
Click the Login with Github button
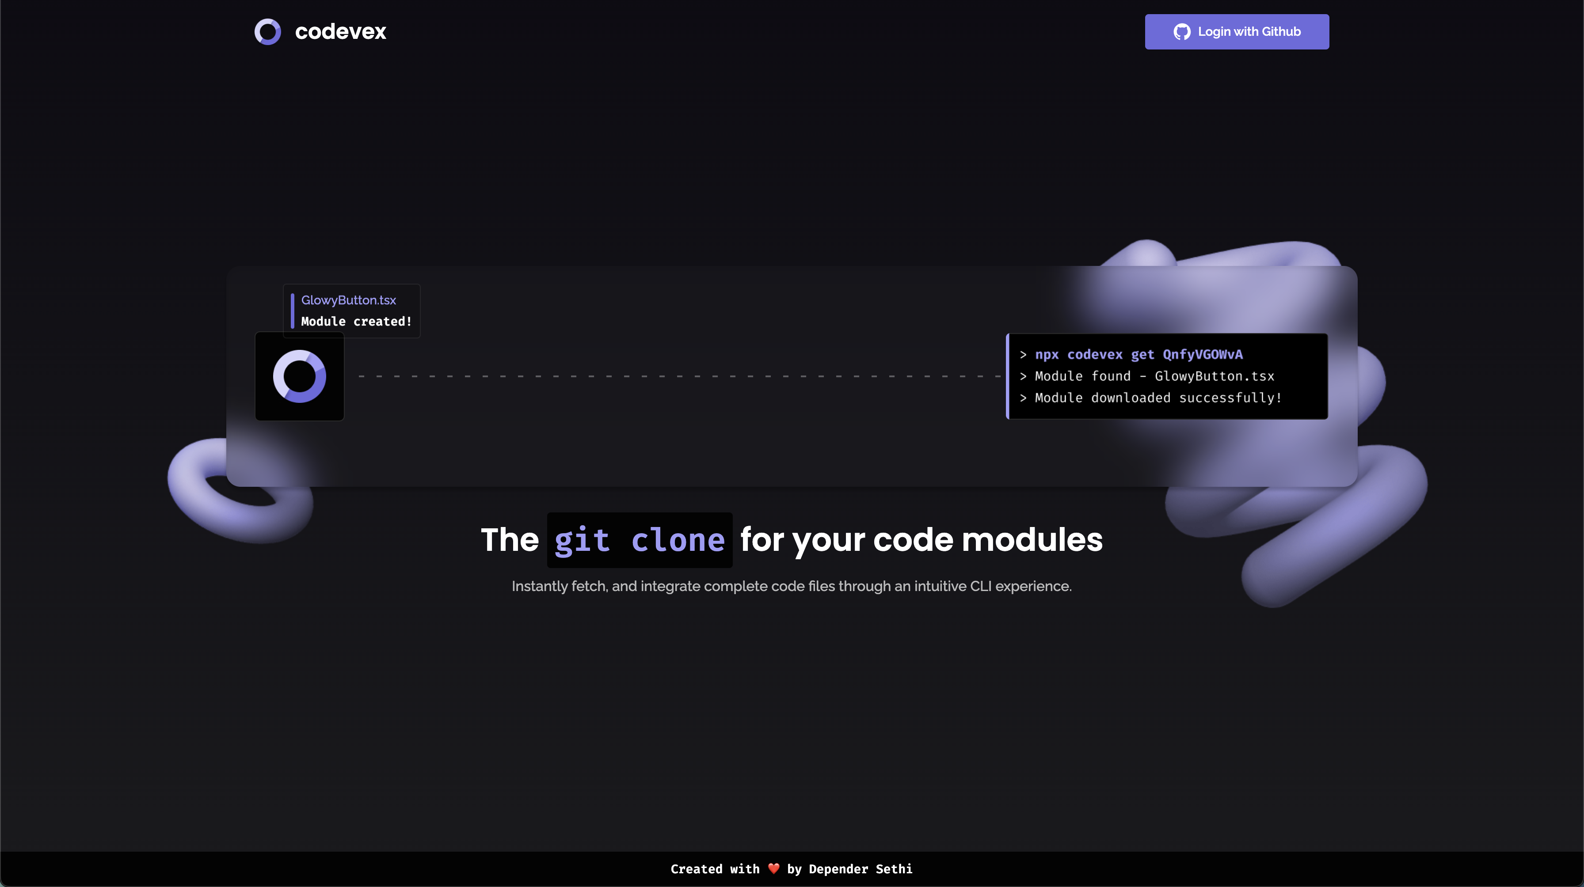click(x=1237, y=31)
